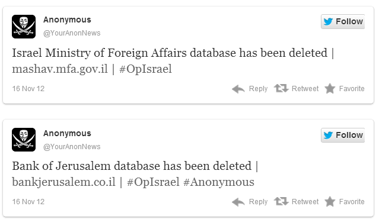Viewport: 376px width, 219px height.
Task: Click the #OpIsrael hashtag in the first tweet
Action: 145,69
